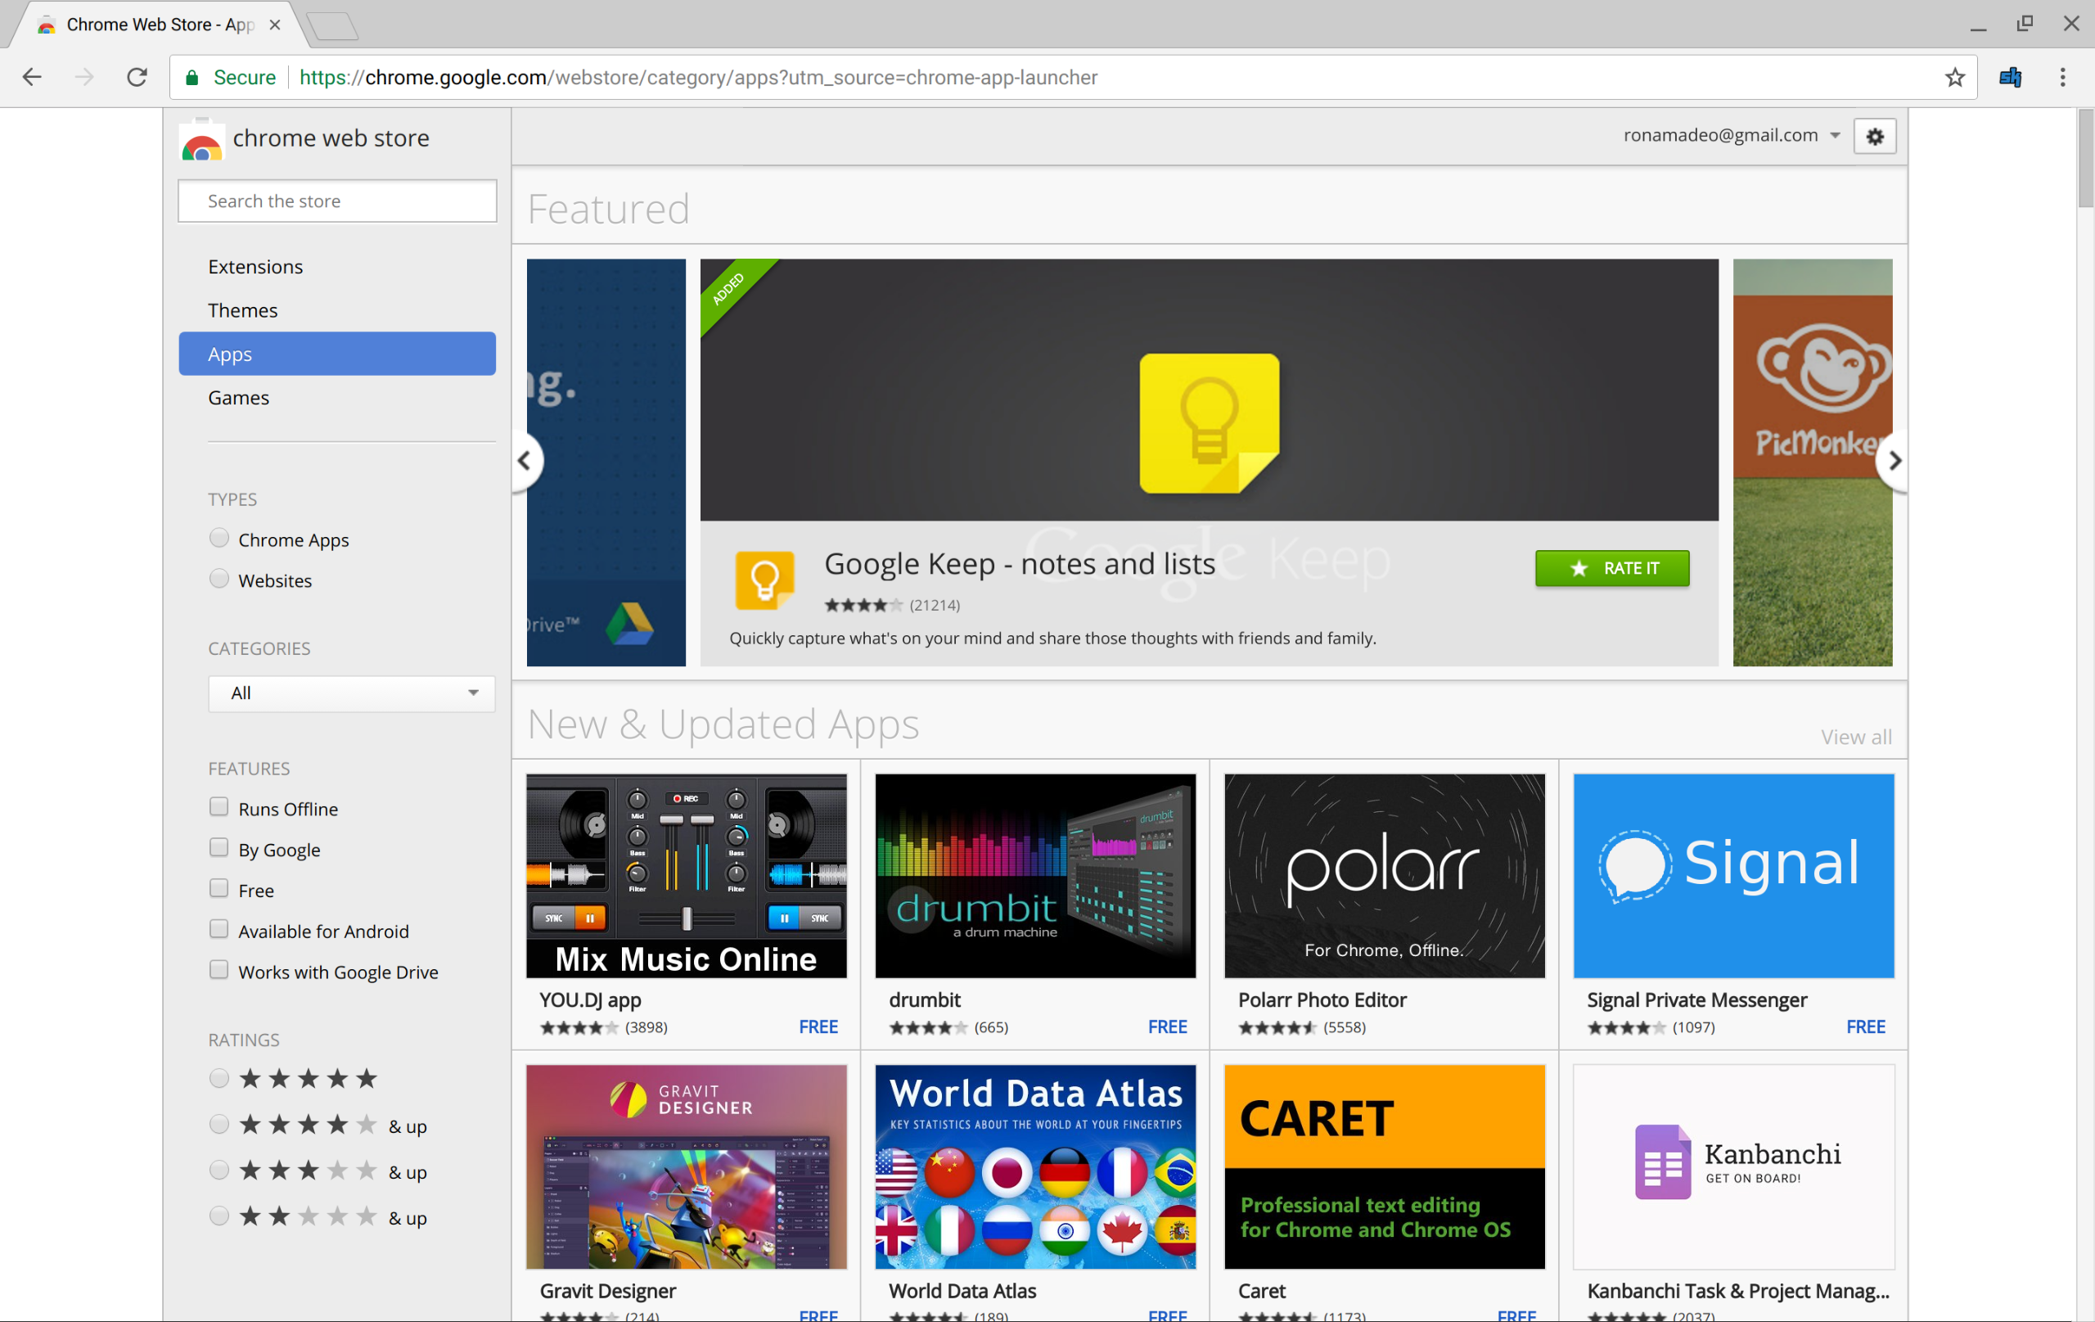Image resolution: width=2095 pixels, height=1322 pixels.
Task: Select 3 stars and up rating filter
Action: coord(218,1171)
